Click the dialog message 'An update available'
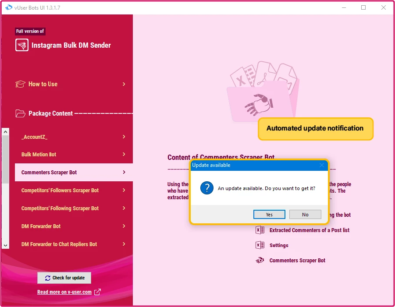 [267, 188]
